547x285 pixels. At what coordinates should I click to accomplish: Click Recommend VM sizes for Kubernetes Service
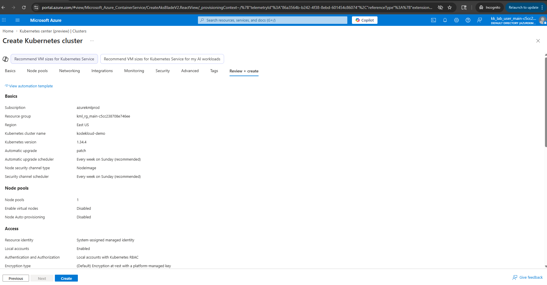click(54, 59)
